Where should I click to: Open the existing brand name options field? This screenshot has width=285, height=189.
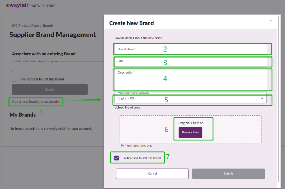tap(58, 67)
